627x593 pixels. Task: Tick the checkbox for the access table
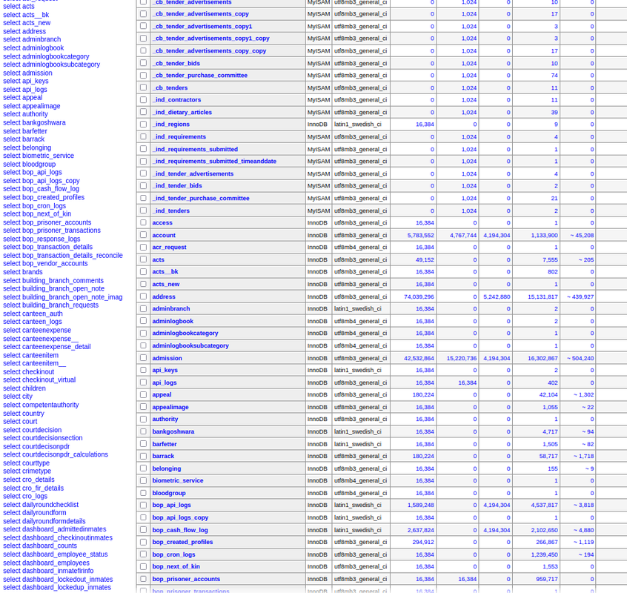pyautogui.click(x=143, y=222)
